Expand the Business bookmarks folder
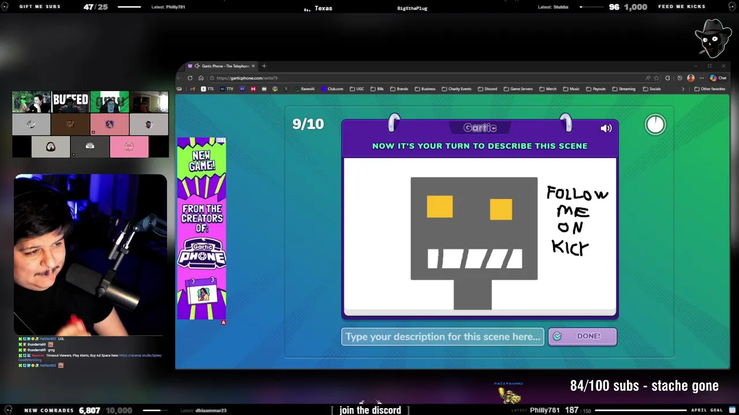 point(425,89)
